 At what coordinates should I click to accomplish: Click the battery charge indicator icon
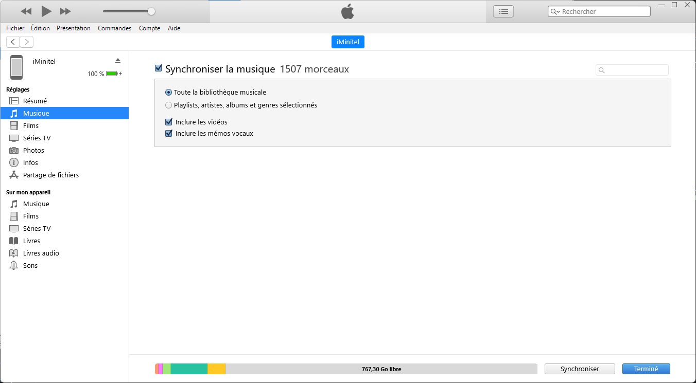[x=113, y=74]
